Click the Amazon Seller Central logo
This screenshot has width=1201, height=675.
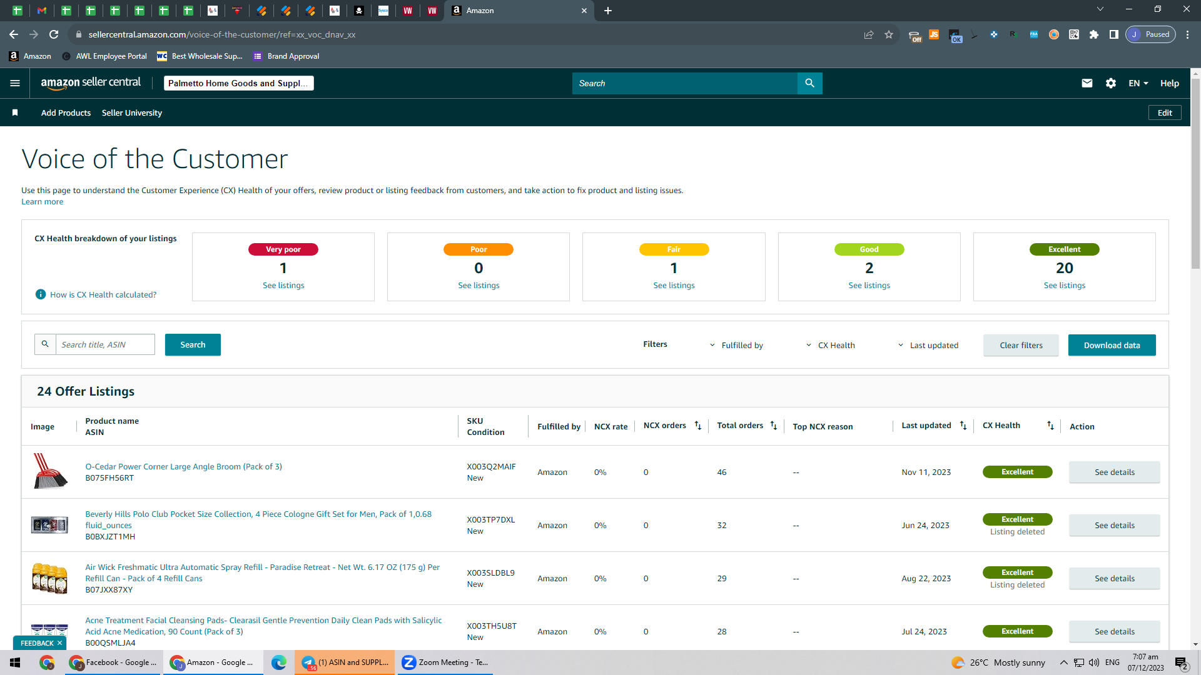tap(91, 83)
